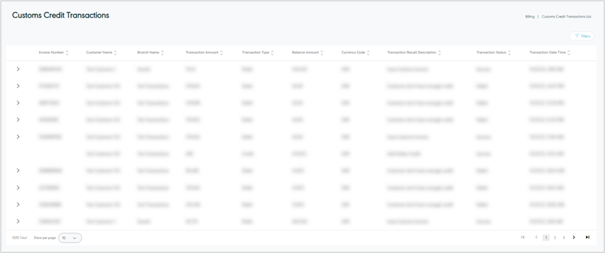
Task: Expand the second transaction row
Action: pos(18,86)
